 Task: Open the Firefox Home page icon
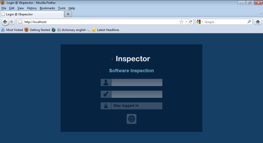pyautogui.click(x=258, y=22)
